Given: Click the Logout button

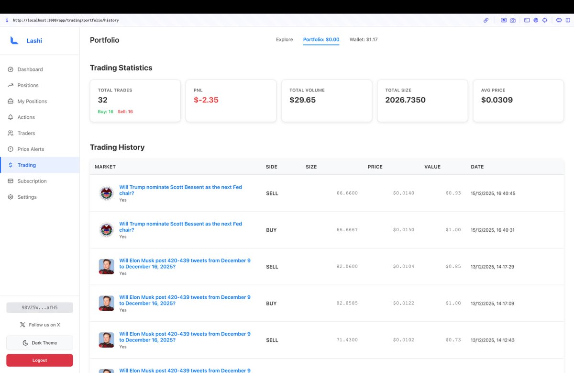Looking at the screenshot, I should tap(40, 360).
